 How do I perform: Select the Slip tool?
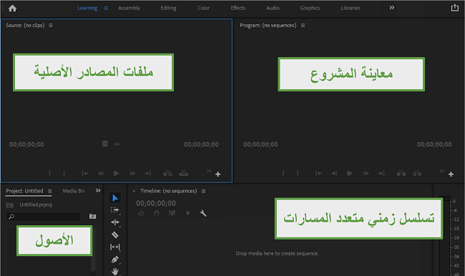coord(114,247)
